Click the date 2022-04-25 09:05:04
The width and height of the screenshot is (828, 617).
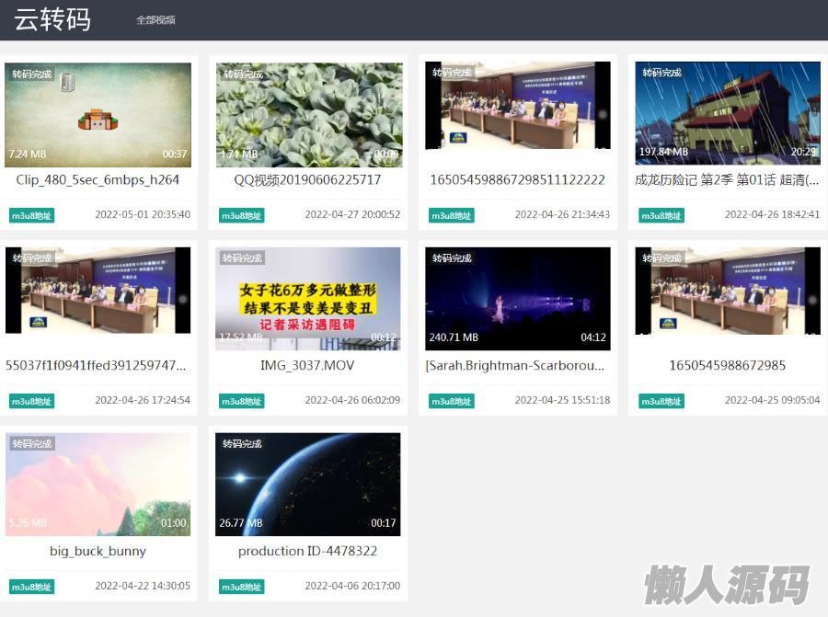[773, 400]
